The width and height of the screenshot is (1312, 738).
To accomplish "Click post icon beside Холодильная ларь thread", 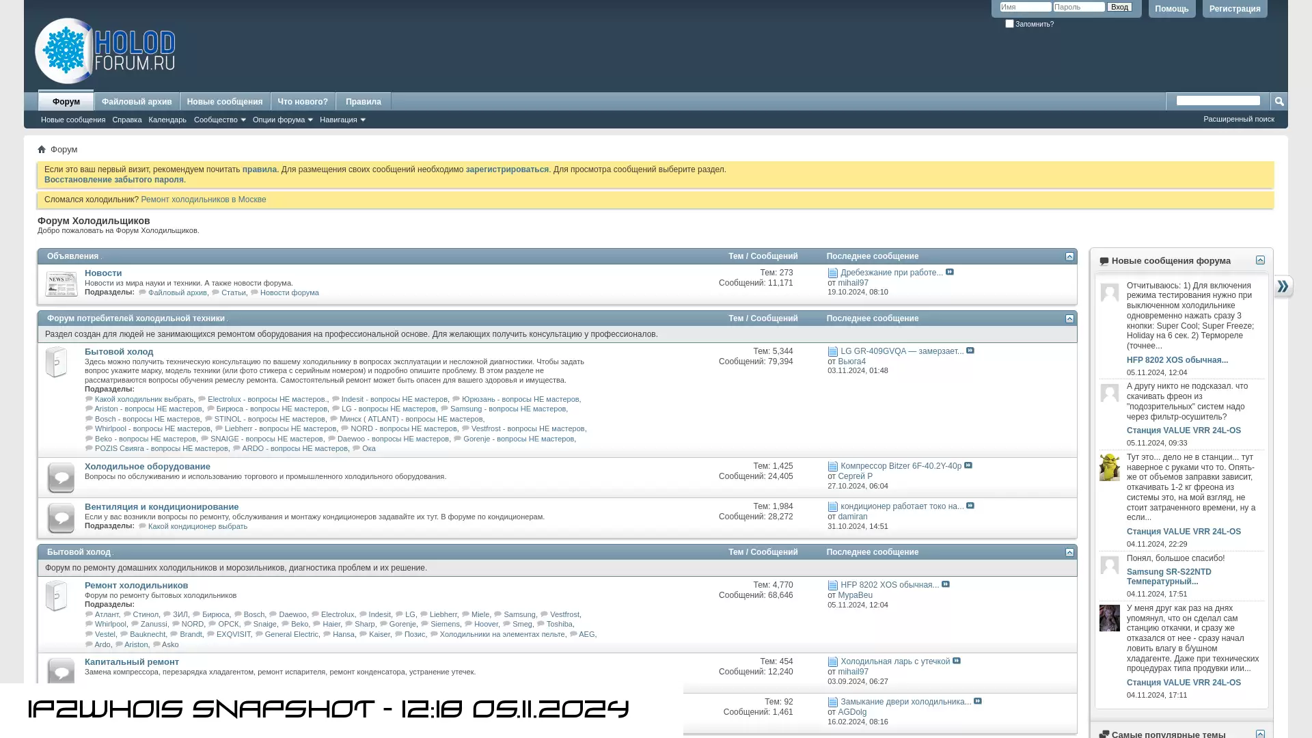I will coord(832,661).
